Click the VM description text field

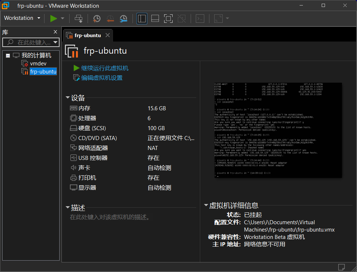[110, 217]
